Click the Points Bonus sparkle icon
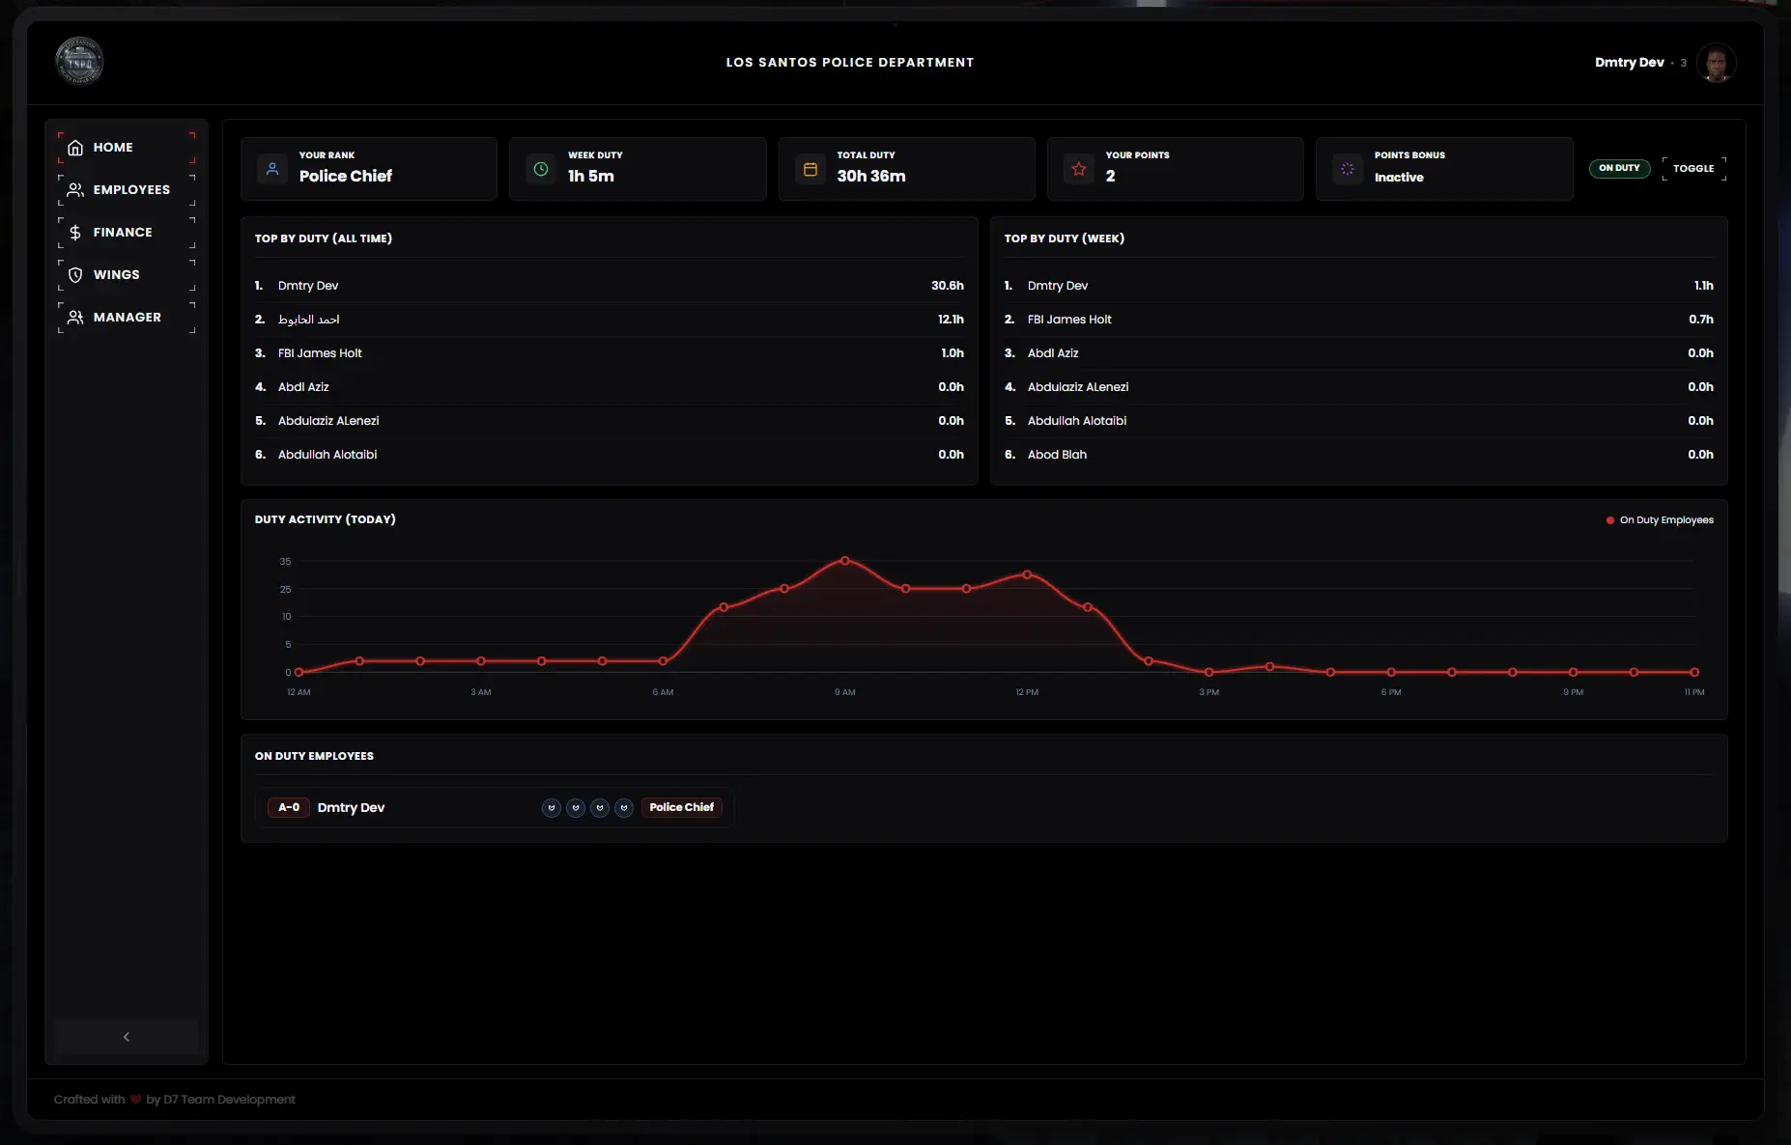The image size is (1791, 1145). pos(1348,169)
